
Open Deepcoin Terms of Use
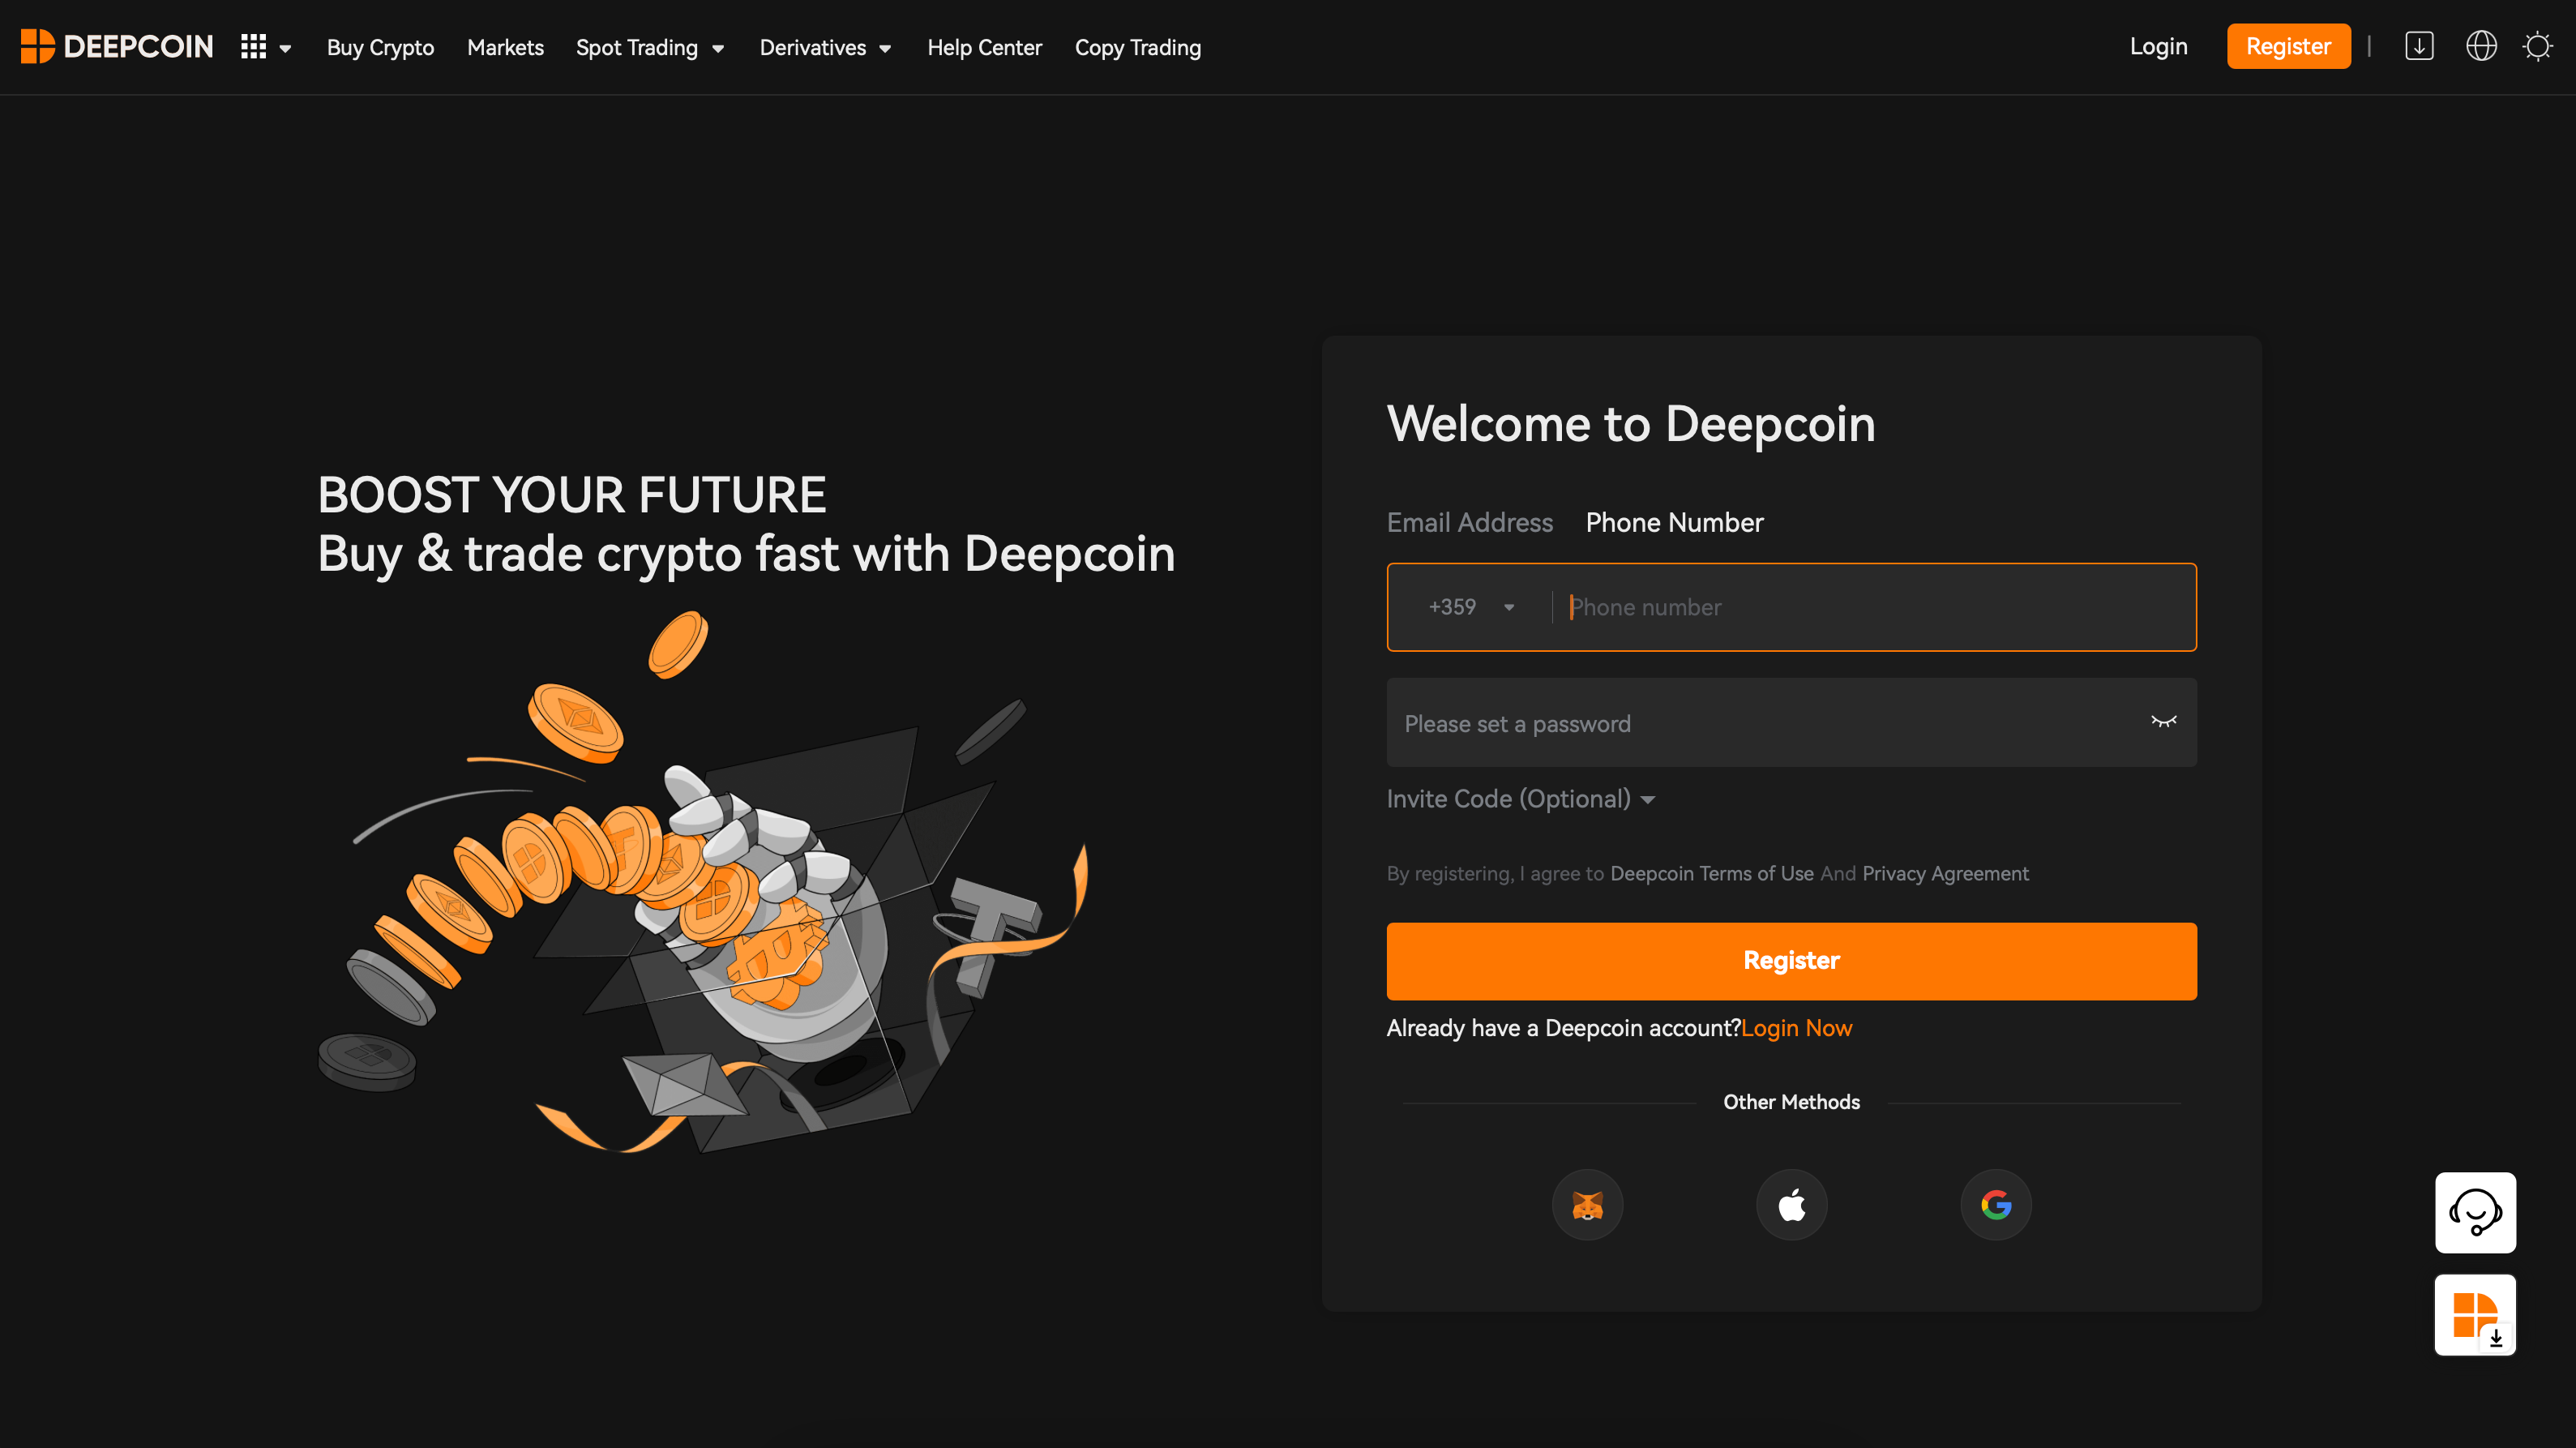[x=1711, y=873]
